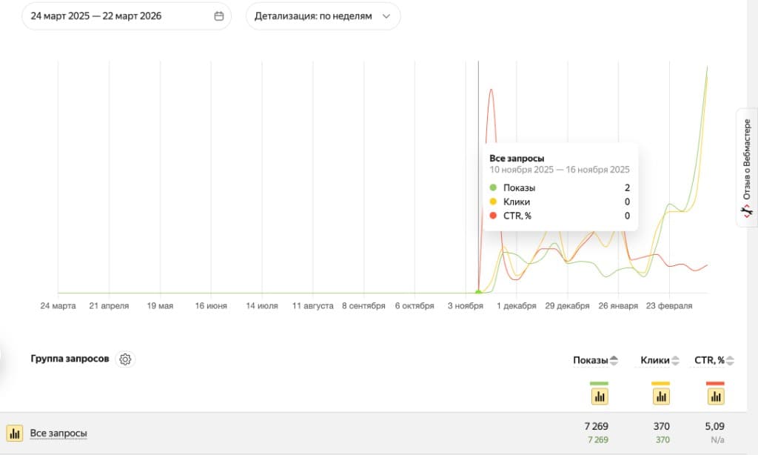The height and width of the screenshot is (455, 758).
Task: Click green color bar under Показы
Action: [599, 383]
